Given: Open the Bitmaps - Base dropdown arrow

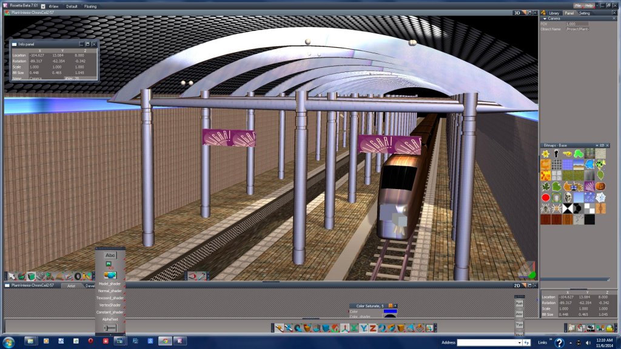Looking at the screenshot, I should click(x=597, y=145).
